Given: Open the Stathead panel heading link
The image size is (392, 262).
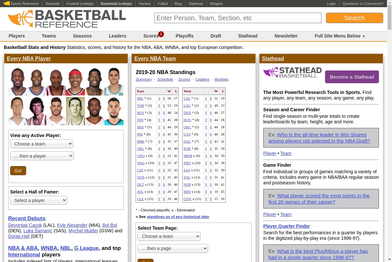Looking at the screenshot, I should pos(273,58).
